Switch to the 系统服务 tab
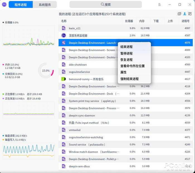 45,4
